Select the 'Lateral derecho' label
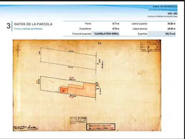This screenshot has height=139, width=185. coord(140,29)
